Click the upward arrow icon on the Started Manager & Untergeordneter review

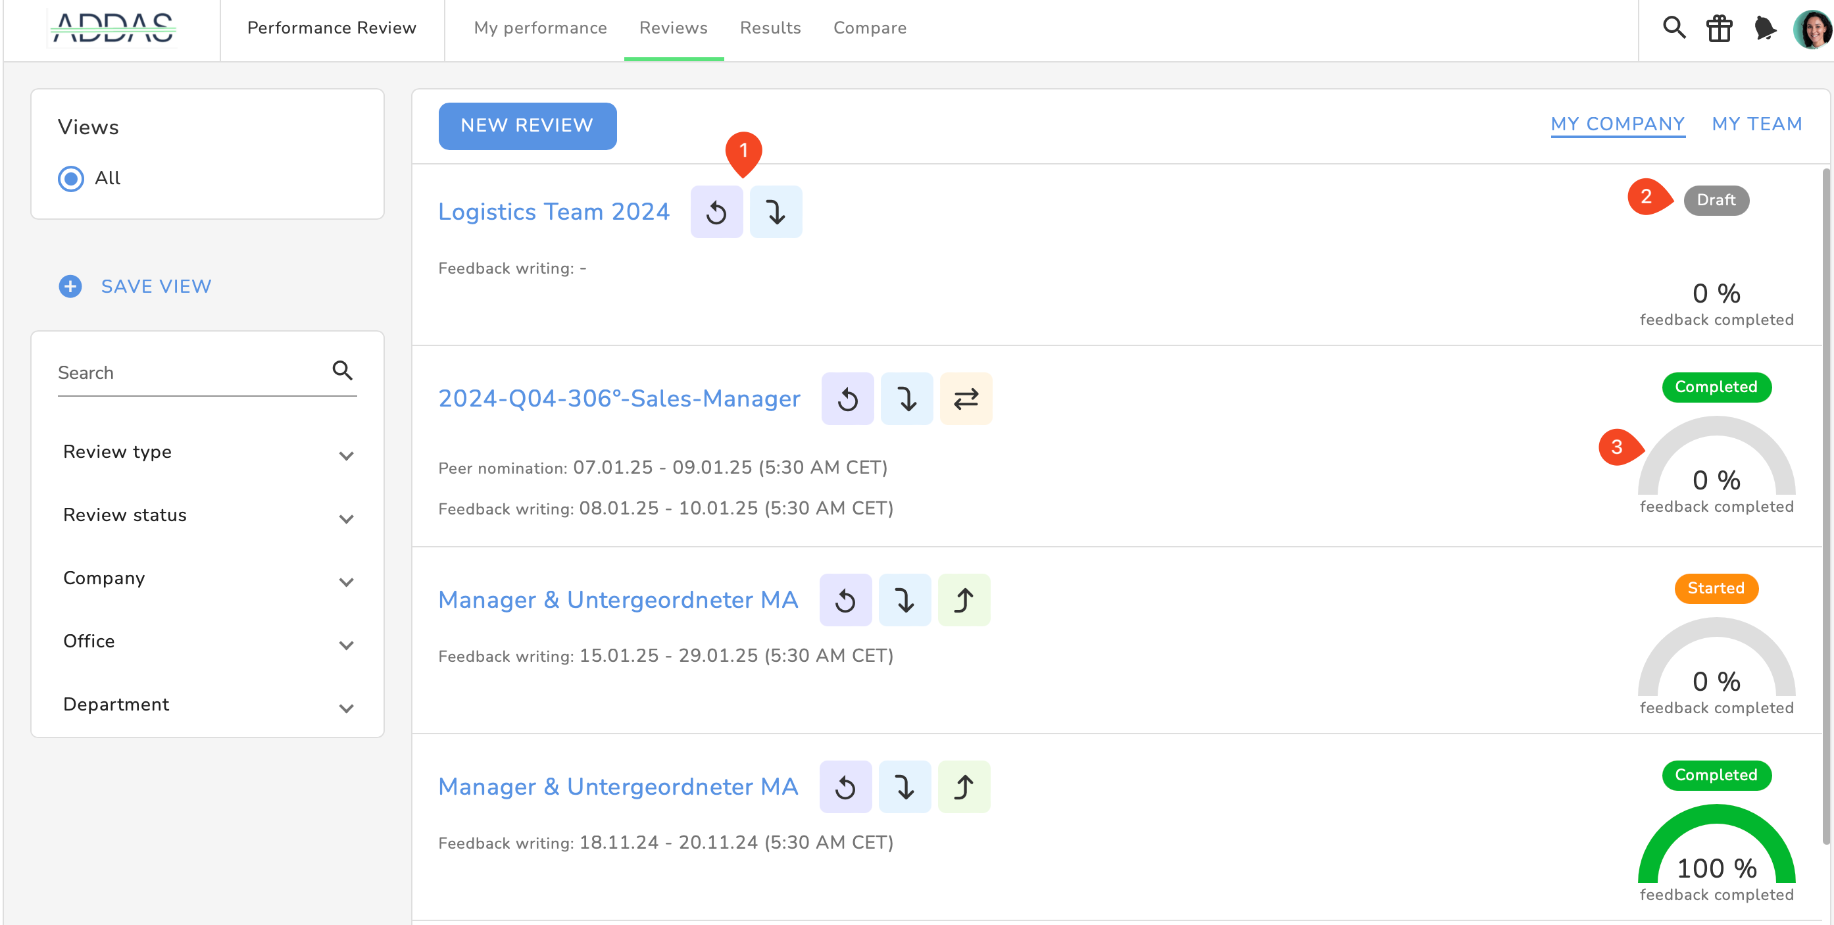963,600
